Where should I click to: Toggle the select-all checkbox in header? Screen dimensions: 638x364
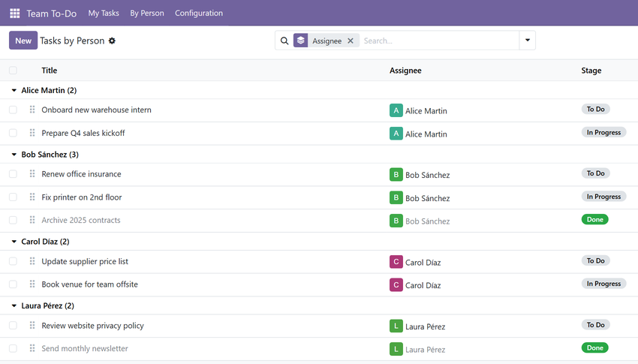[x=13, y=71]
